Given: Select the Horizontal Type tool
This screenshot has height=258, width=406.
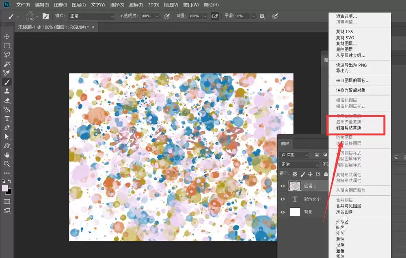Looking at the screenshot, I should (x=7, y=119).
